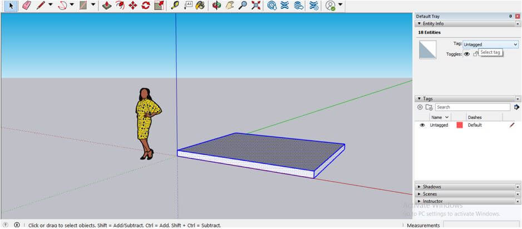Open the 3D Warehouse
This screenshot has width=522, height=229.
coord(272,6)
